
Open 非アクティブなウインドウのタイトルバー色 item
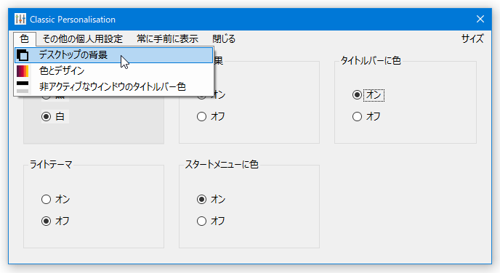tap(114, 86)
